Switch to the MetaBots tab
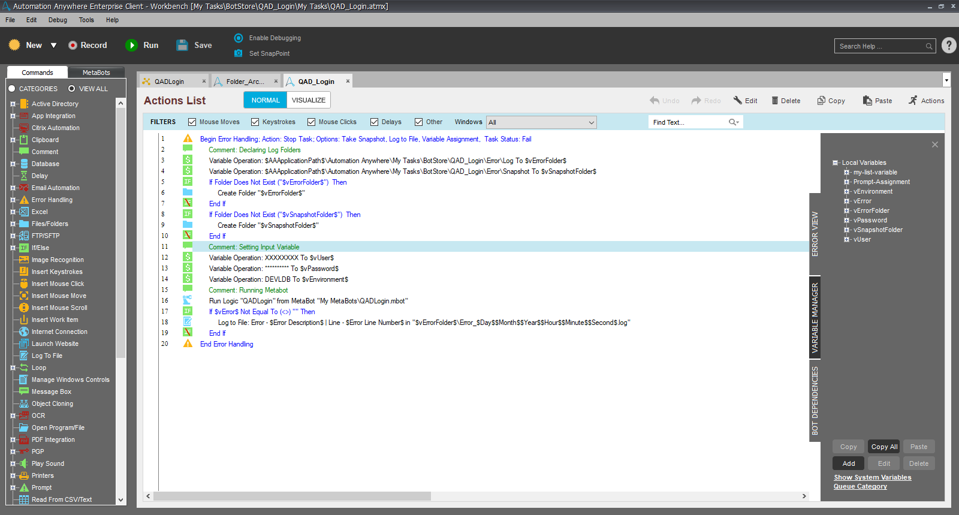 point(96,73)
